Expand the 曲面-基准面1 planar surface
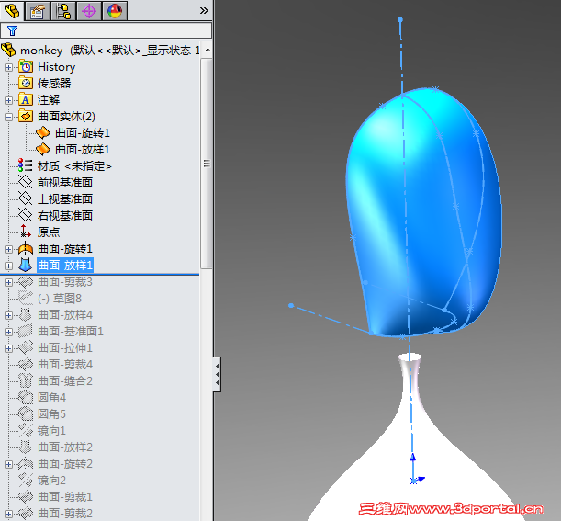Viewport: 561px width, 521px height. (8, 332)
